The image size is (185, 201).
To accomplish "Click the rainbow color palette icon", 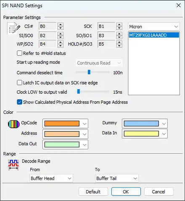I will coord(14,124).
